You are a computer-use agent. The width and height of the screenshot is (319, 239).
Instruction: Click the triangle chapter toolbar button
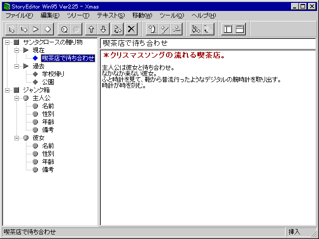[35, 29]
